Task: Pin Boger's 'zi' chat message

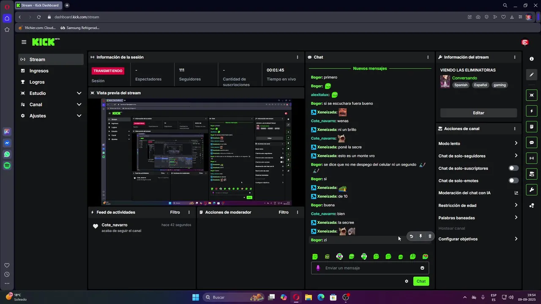Action: 421,236
